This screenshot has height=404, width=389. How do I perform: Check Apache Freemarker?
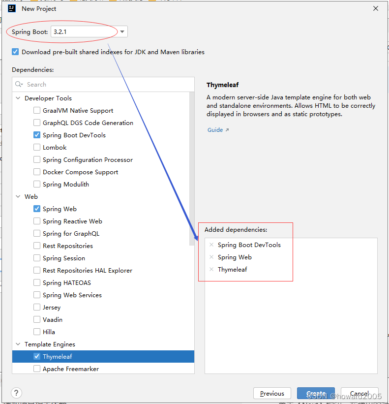coord(37,369)
